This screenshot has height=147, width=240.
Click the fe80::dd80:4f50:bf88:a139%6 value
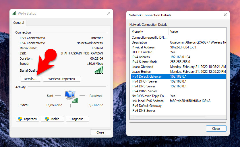coord(190,101)
